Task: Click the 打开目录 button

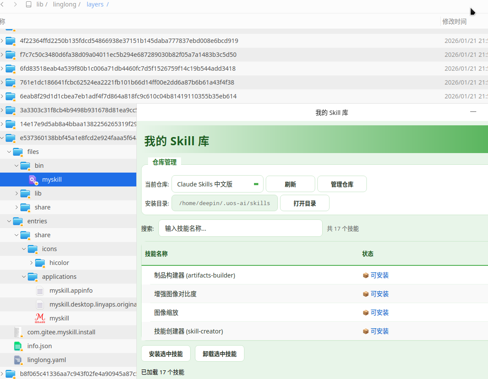Action: click(x=305, y=203)
